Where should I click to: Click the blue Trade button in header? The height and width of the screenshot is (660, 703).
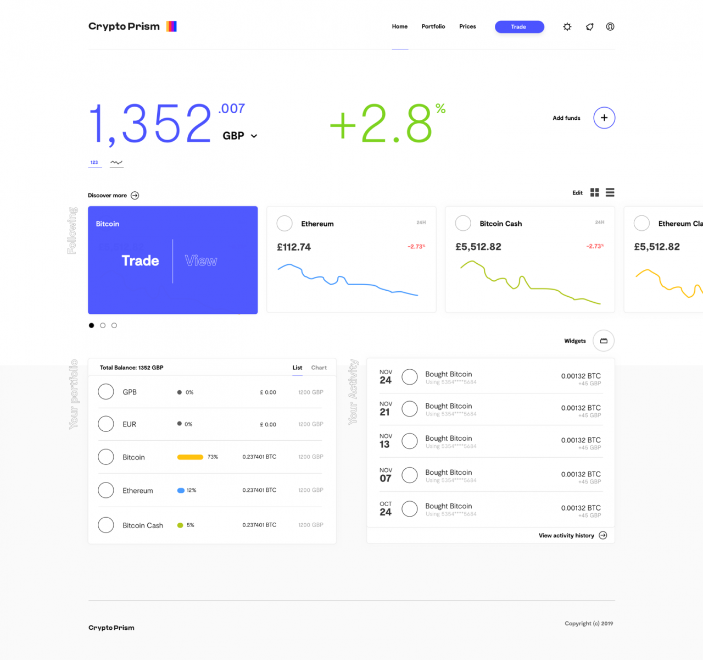(520, 27)
